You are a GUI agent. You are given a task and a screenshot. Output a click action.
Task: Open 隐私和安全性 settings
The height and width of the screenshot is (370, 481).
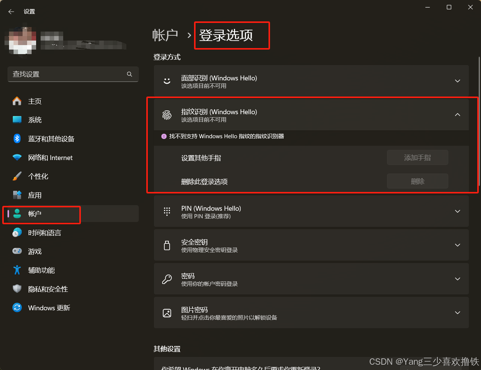coord(73,289)
